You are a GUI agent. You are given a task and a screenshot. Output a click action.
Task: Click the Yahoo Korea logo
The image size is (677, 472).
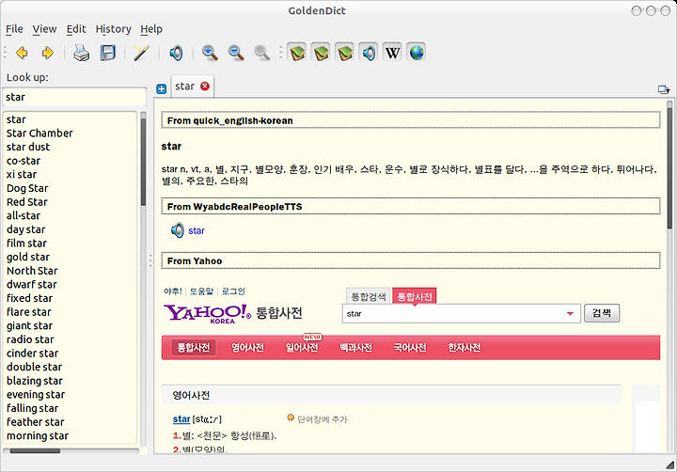click(x=207, y=313)
